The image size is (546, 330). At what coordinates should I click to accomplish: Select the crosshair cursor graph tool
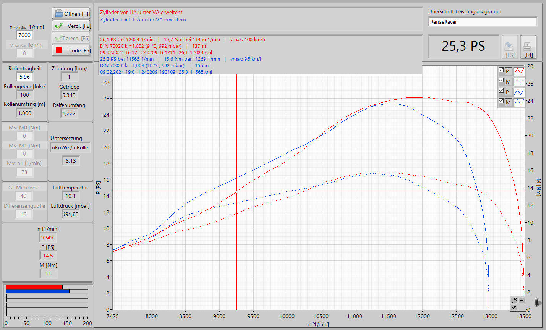click(x=522, y=301)
